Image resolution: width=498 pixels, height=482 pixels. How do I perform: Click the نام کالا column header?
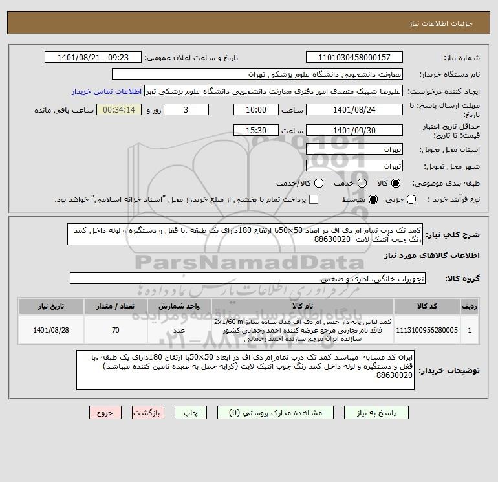click(x=303, y=306)
